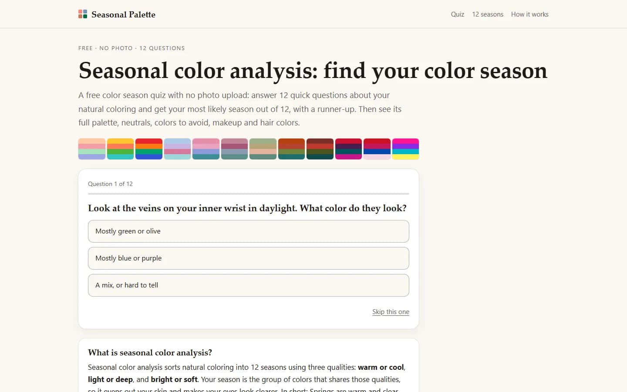Screen dimensions: 627x392
Task: Click the wrist veins question text
Action: (x=247, y=208)
